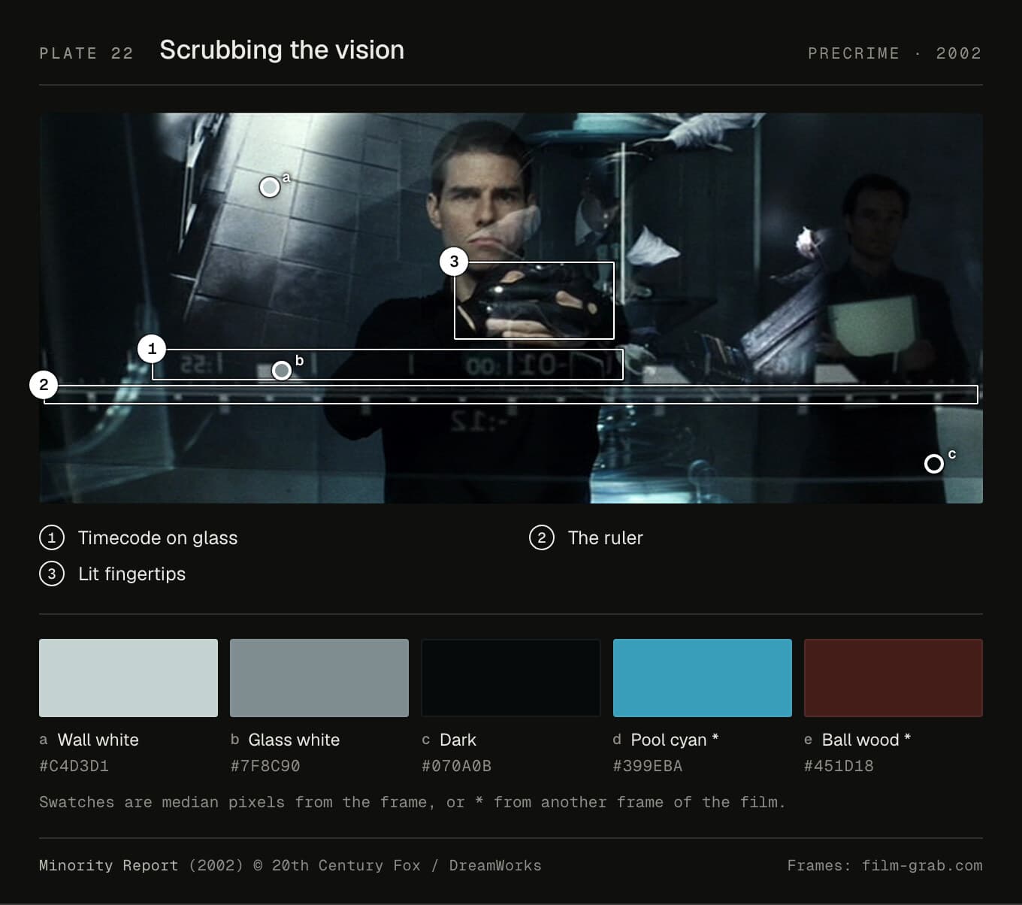Click the 'Glass white' swatch name
The image size is (1022, 905).
pyautogui.click(x=294, y=740)
